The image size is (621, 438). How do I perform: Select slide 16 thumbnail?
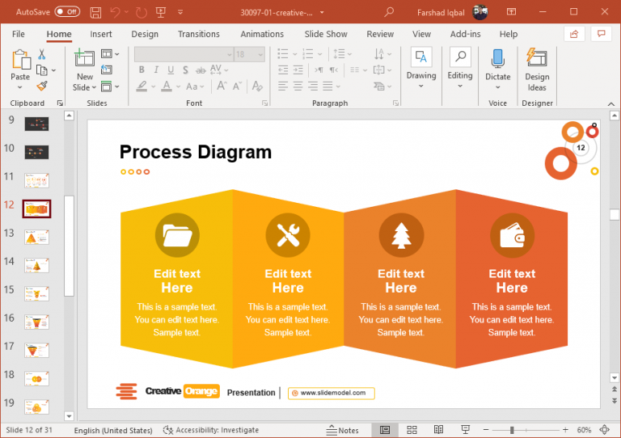[37, 322]
